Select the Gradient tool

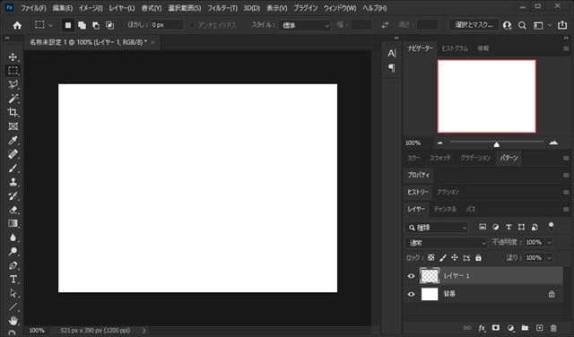point(13,223)
